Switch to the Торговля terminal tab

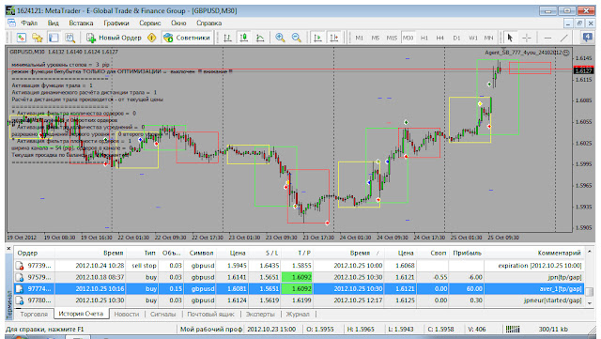tap(34, 314)
